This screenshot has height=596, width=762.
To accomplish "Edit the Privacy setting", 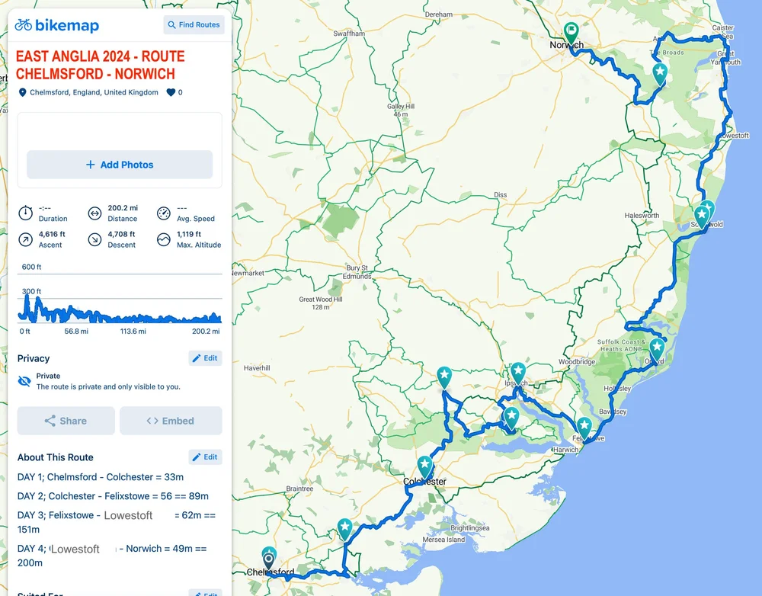I will point(205,357).
